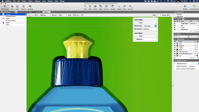Click the Dropbox menu bar icon
Image resolution: width=199 pixels, height=112 pixels.
(145, 1)
